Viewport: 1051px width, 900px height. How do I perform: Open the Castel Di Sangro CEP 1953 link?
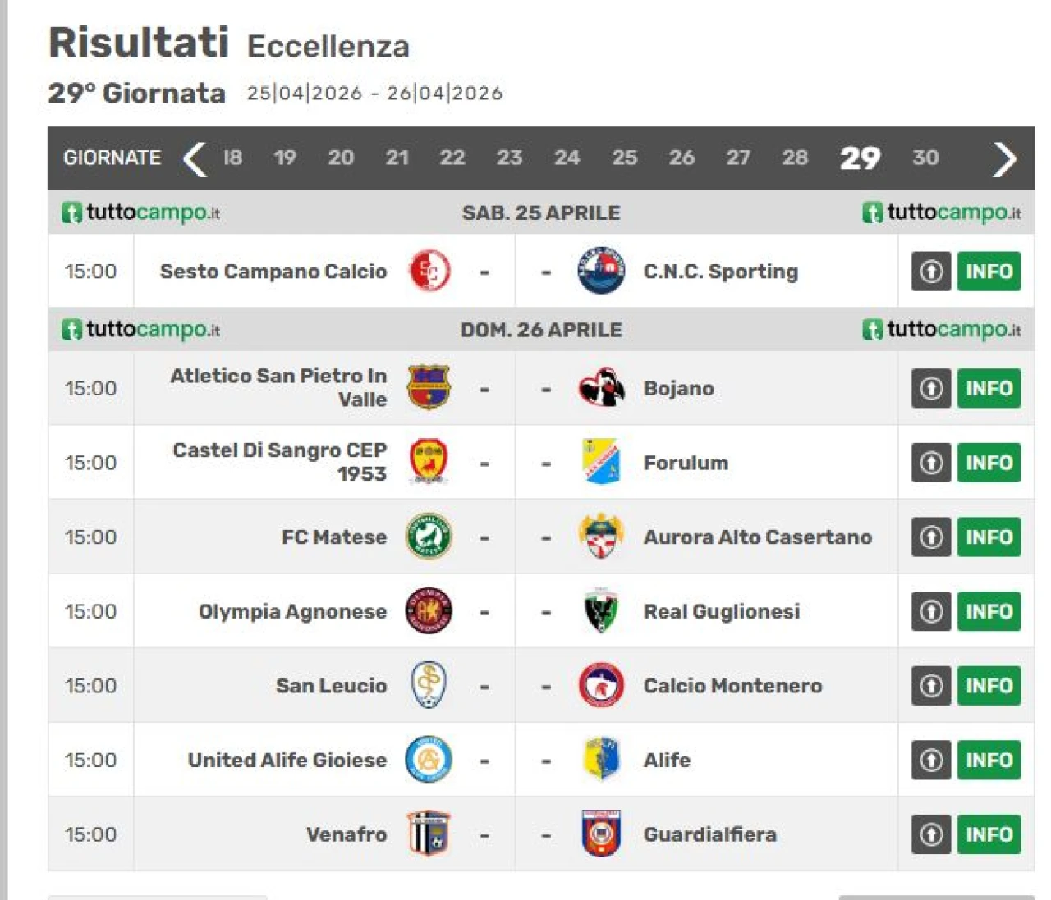pos(279,462)
